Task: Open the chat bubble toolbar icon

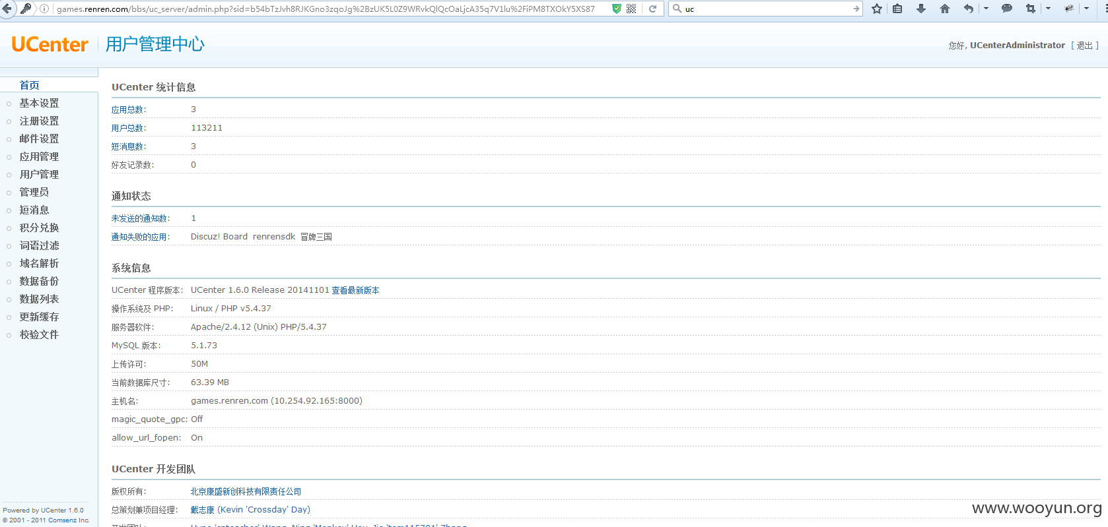Action: click(x=1007, y=9)
